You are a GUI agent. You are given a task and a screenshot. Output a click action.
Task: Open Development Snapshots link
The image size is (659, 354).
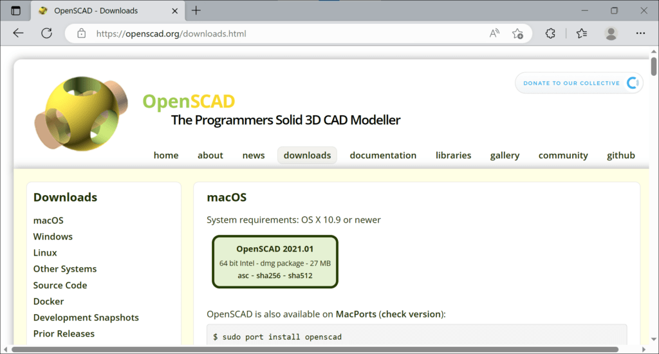tap(86, 317)
